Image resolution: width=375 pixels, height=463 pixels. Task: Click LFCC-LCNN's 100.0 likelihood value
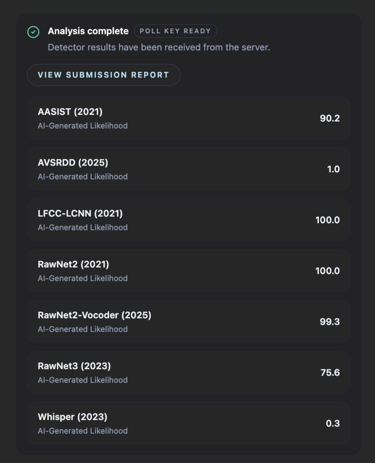[326, 220]
